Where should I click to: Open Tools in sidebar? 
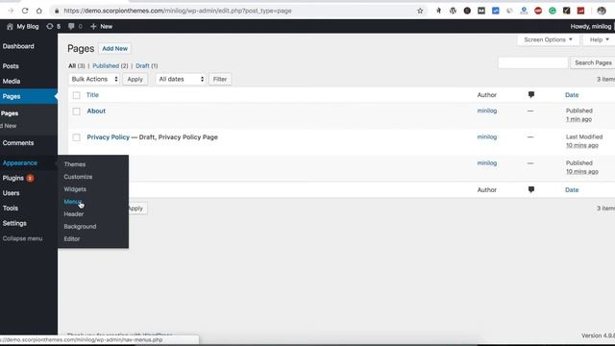pyautogui.click(x=11, y=208)
